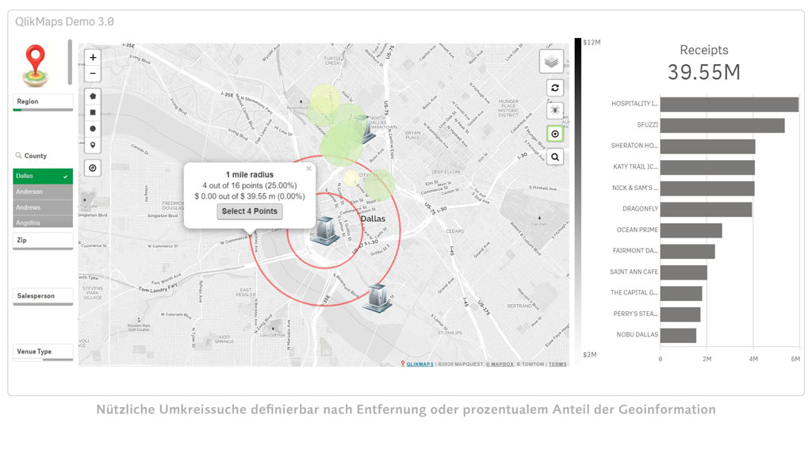Select Angelina county

(x=43, y=222)
